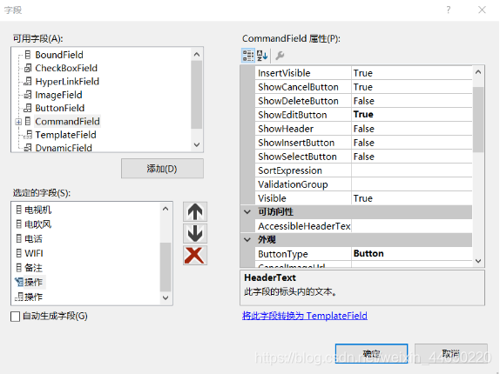
Task: Select highlighted 操作 command field entry
Action: 33,282
